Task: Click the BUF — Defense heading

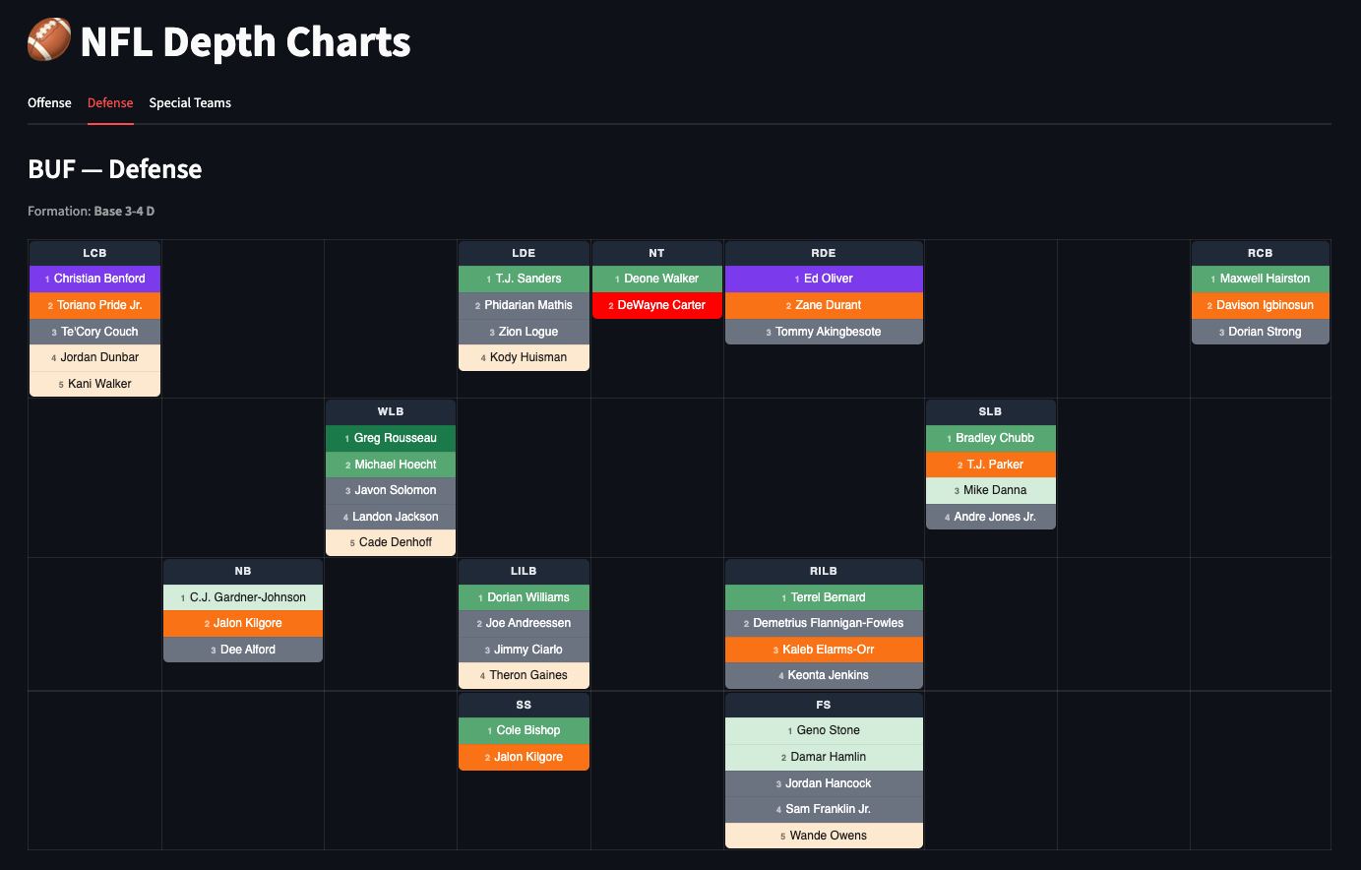Action: (x=115, y=169)
